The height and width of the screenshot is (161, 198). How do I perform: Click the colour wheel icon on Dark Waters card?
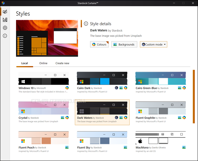click(126, 118)
